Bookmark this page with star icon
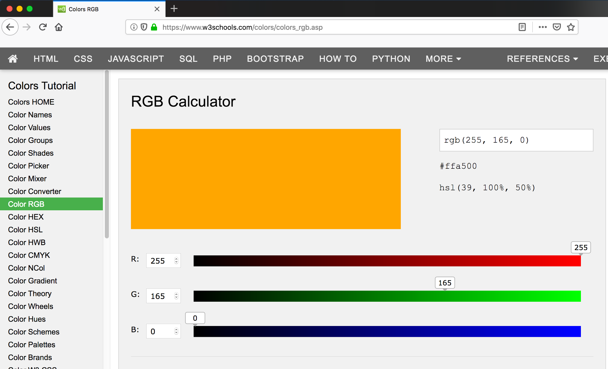Image resolution: width=608 pixels, height=369 pixels. click(571, 27)
